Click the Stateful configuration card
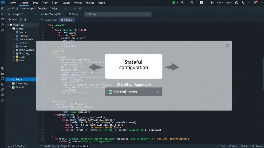 [134, 66]
